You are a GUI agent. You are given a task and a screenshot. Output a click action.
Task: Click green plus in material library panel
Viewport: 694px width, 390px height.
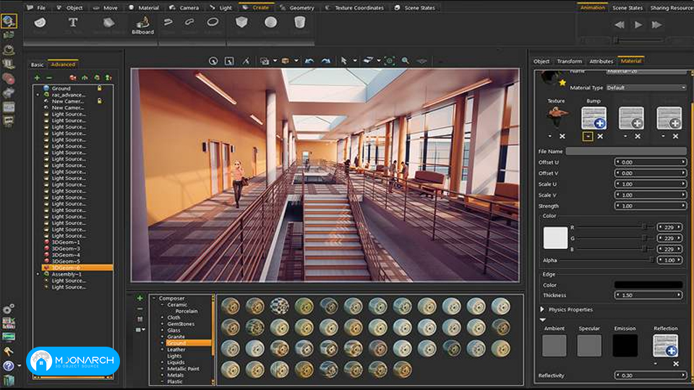click(140, 298)
